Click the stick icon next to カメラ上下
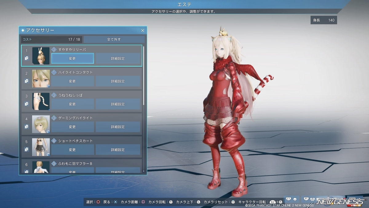Screen dimensions: 369x208 (x=199, y=202)
